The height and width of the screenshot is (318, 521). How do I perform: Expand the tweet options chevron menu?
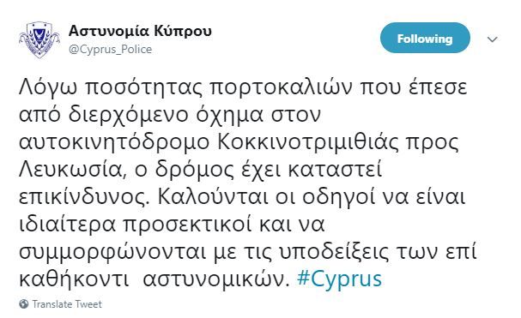tap(492, 39)
